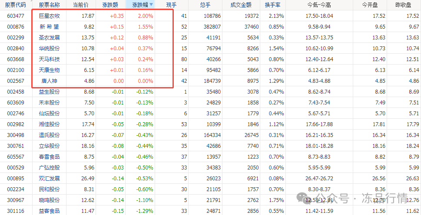Open stock 天马科技
421x215 pixels.
(49, 59)
